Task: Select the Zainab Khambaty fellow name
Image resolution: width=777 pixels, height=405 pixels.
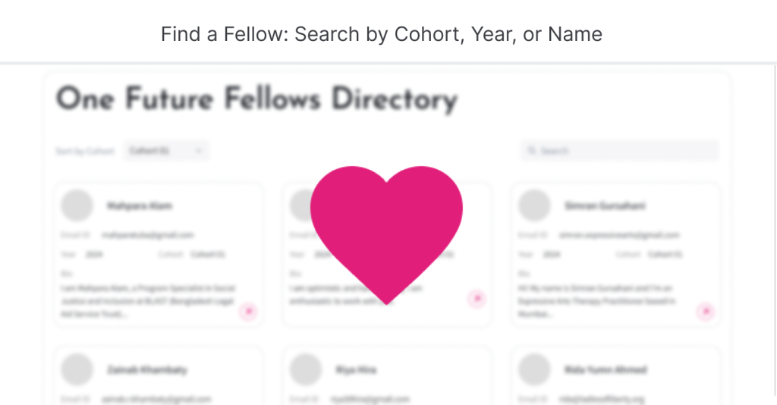Action: 146,370
